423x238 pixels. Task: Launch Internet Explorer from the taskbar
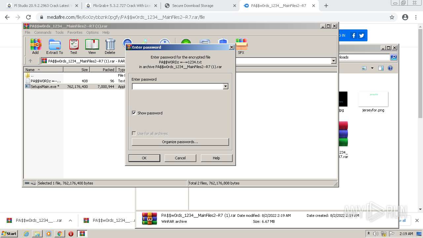pos(26,233)
